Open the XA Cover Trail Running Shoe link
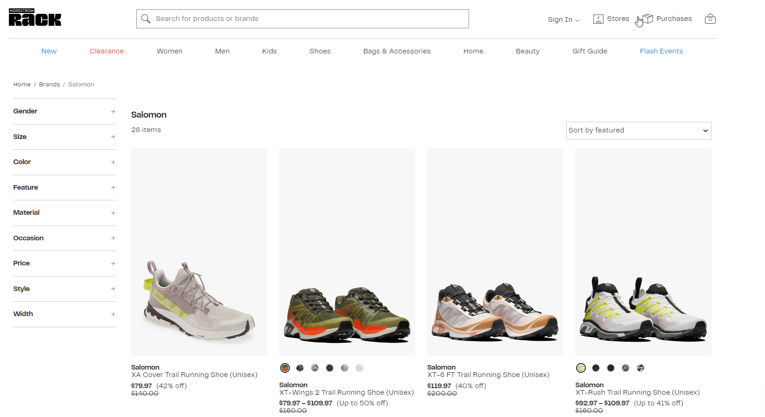Screen dimensions: 765x417 [x=194, y=375]
